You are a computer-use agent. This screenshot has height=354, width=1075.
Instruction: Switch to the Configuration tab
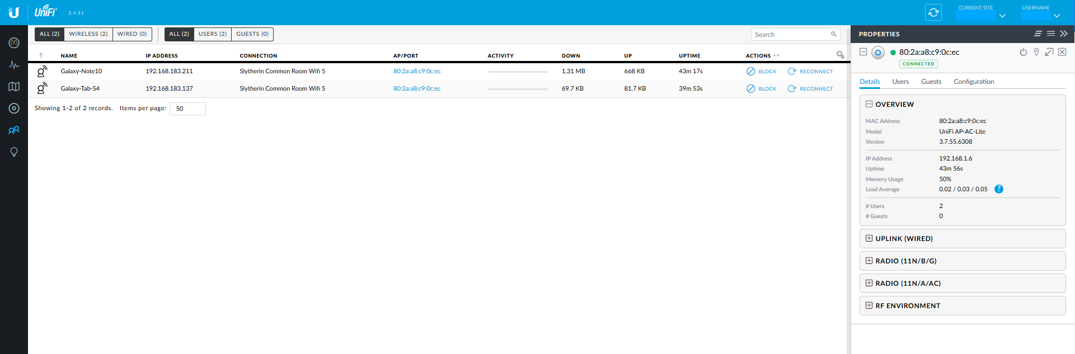tap(974, 82)
